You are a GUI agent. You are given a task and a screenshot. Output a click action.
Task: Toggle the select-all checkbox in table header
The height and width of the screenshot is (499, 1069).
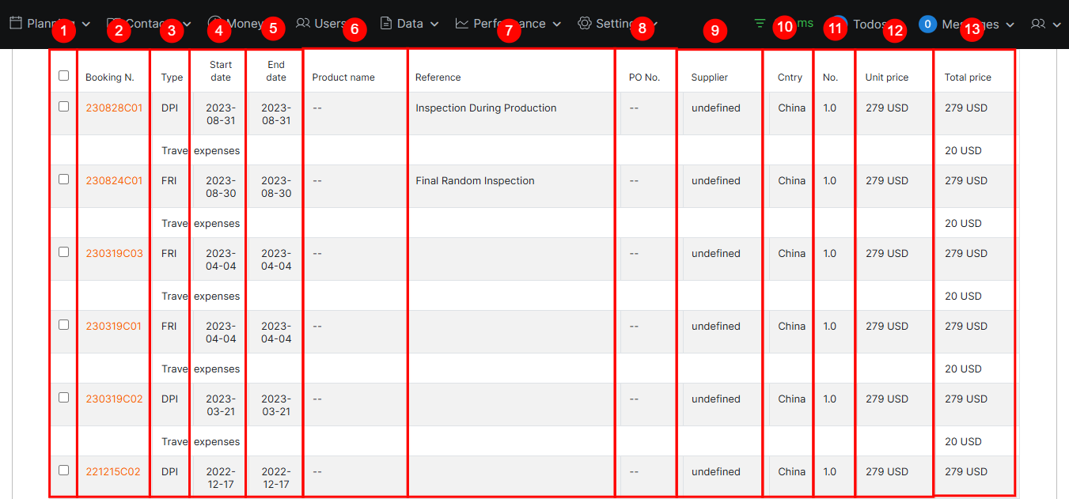(64, 76)
